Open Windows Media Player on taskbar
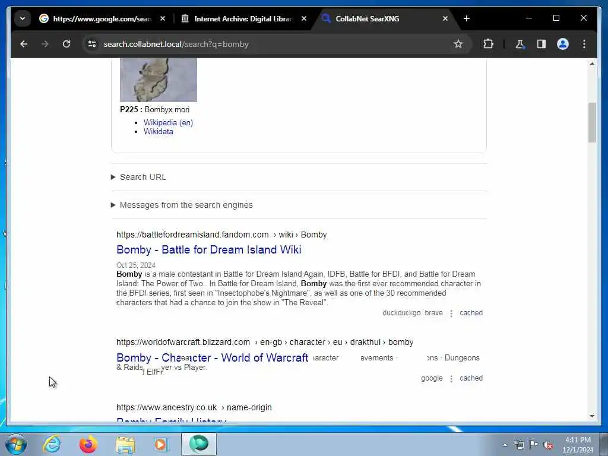This screenshot has width=608, height=456. [x=160, y=444]
